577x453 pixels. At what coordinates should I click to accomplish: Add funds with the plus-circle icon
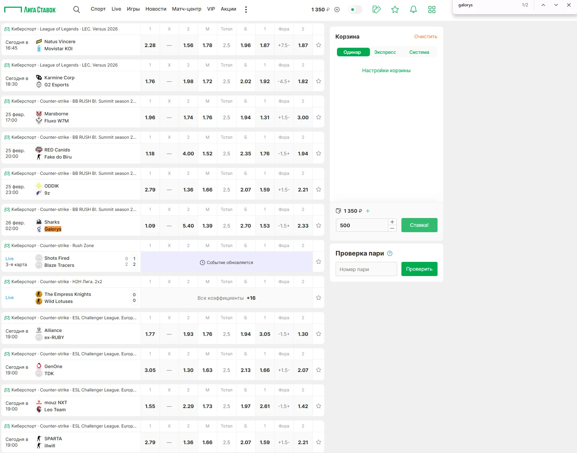coord(337,10)
